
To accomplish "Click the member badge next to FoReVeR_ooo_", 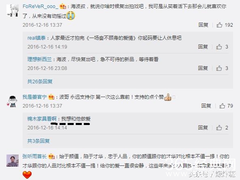I will point(63,6).
